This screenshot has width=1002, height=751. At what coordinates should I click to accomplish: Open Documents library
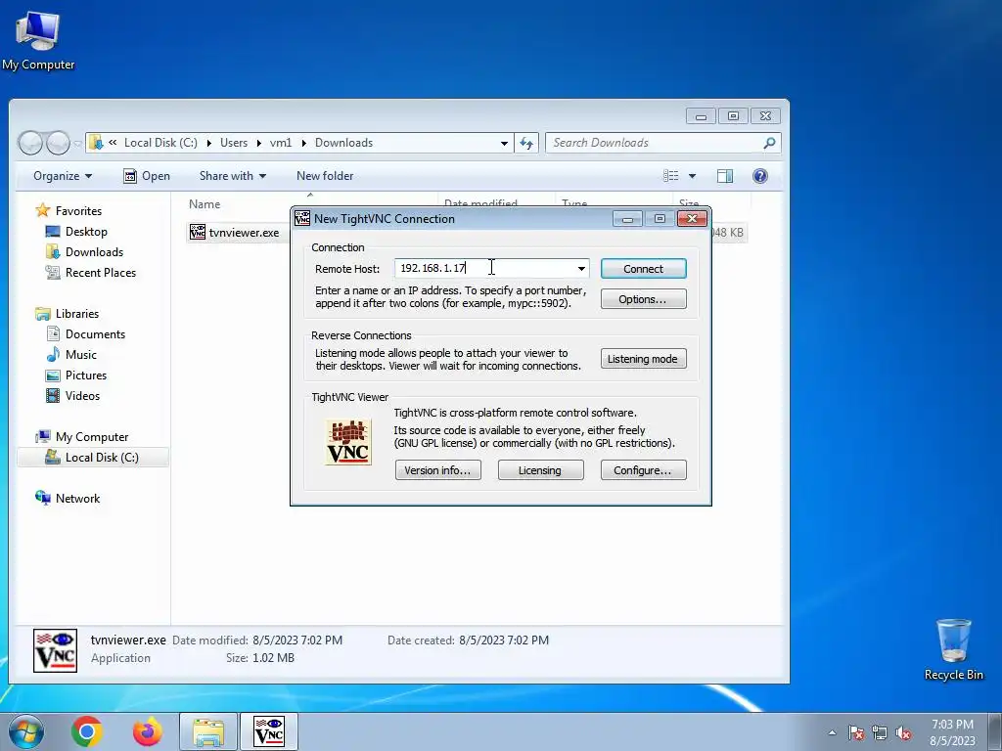[x=95, y=334]
